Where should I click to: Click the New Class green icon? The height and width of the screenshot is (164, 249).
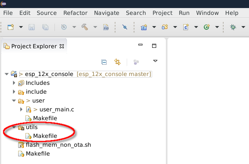coord(207,27)
